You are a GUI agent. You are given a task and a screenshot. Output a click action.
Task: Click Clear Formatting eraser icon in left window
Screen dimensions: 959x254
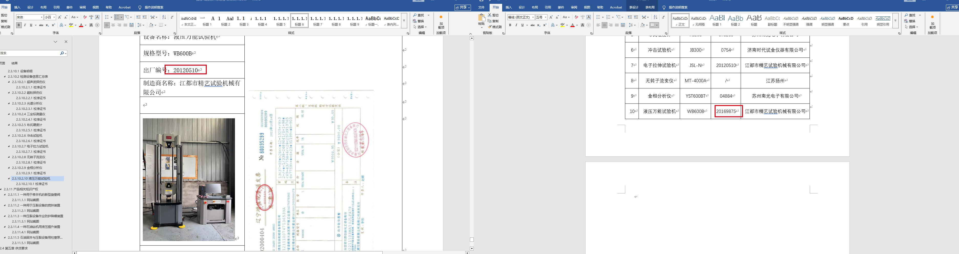[x=85, y=17]
